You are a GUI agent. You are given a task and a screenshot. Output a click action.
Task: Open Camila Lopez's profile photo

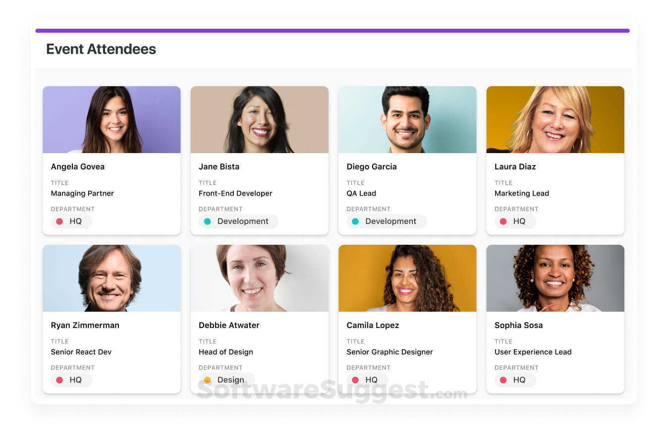pos(407,278)
